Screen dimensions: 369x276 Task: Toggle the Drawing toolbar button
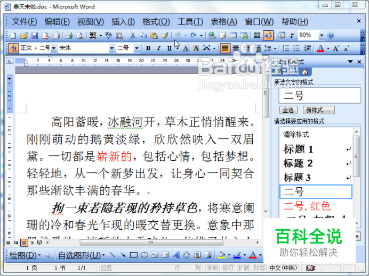point(268,36)
